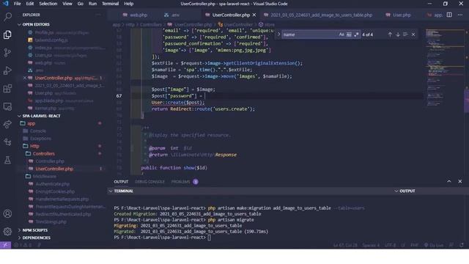469x264 pixels.
Task: Open the File menu
Action: [18, 4]
